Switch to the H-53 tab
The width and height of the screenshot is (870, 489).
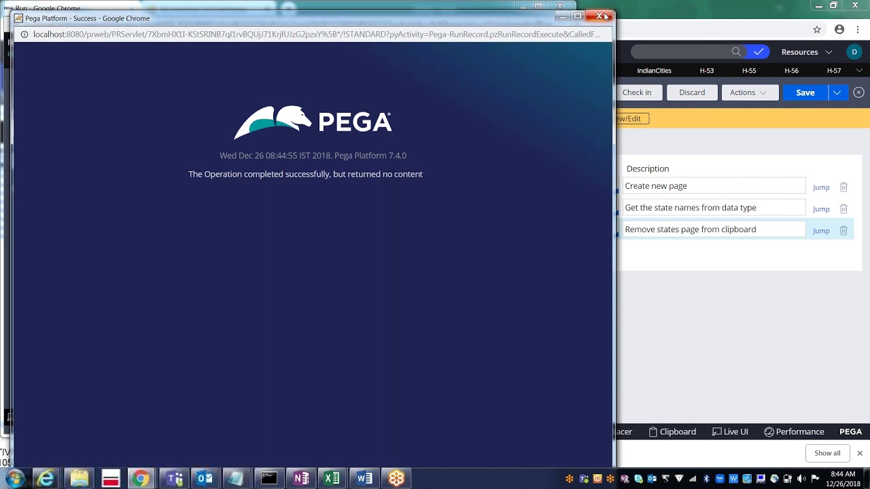tap(707, 71)
